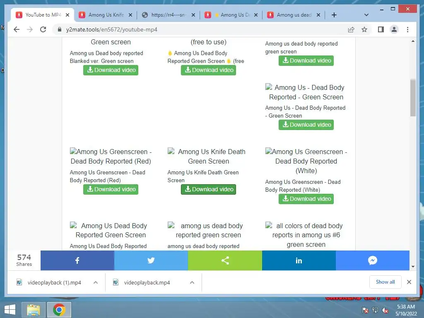Bookmark this page with the star icon
Viewport: 424px width, 318px height.
(364, 29)
